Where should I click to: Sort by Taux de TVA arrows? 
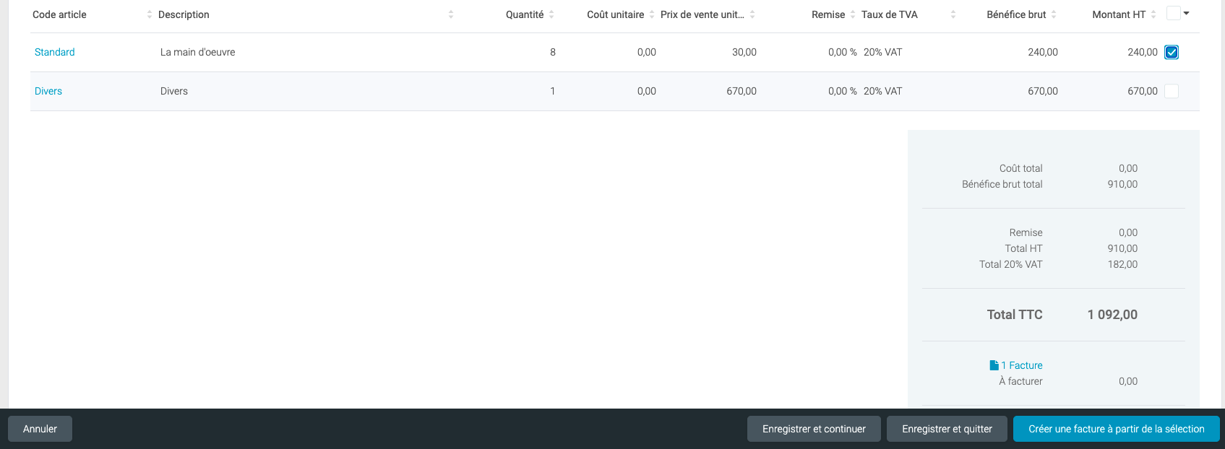point(953,14)
